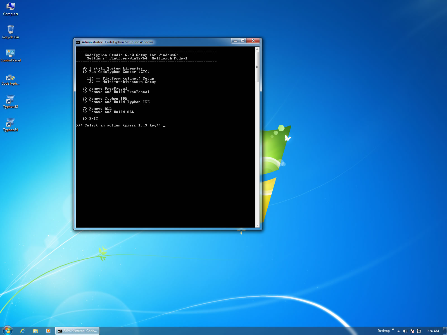Minimize the CodeTyphon Setup console window
Screen dimensions: 447x335
pyautogui.click(x=235, y=41)
